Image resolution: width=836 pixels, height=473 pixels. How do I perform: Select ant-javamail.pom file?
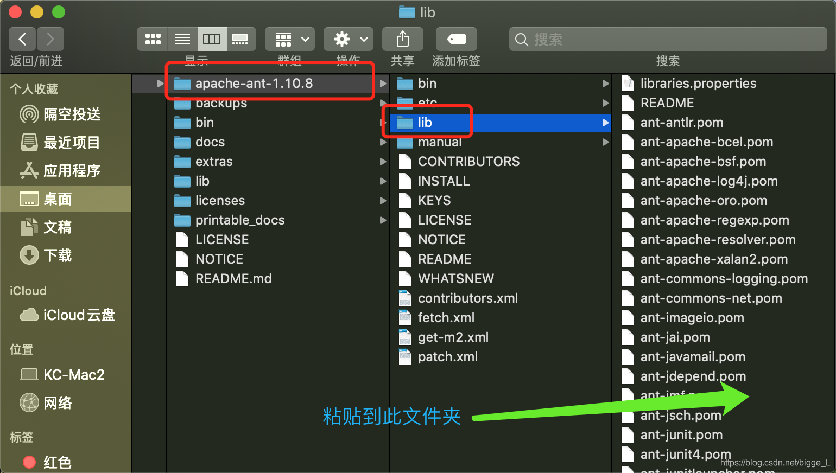[724, 357]
